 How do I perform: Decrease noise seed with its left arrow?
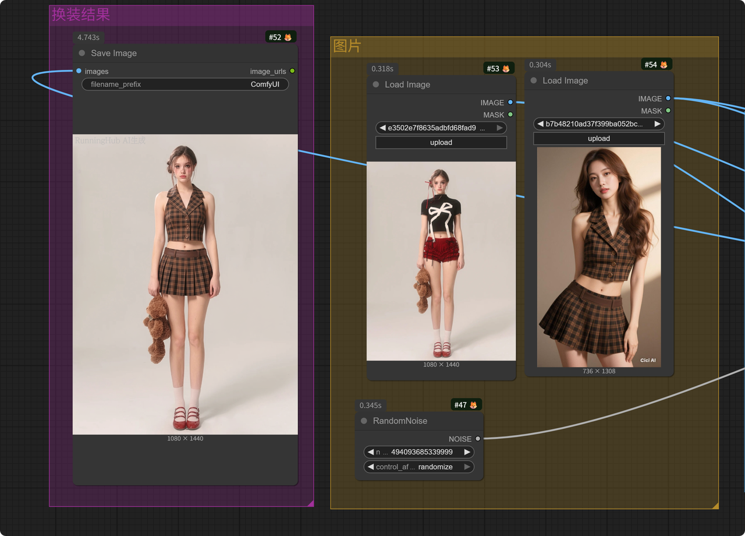(371, 452)
